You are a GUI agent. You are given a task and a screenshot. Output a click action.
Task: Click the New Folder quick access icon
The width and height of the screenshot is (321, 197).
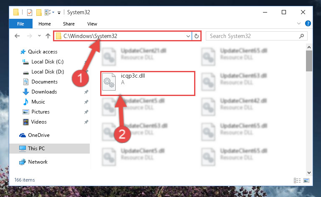[39, 12]
